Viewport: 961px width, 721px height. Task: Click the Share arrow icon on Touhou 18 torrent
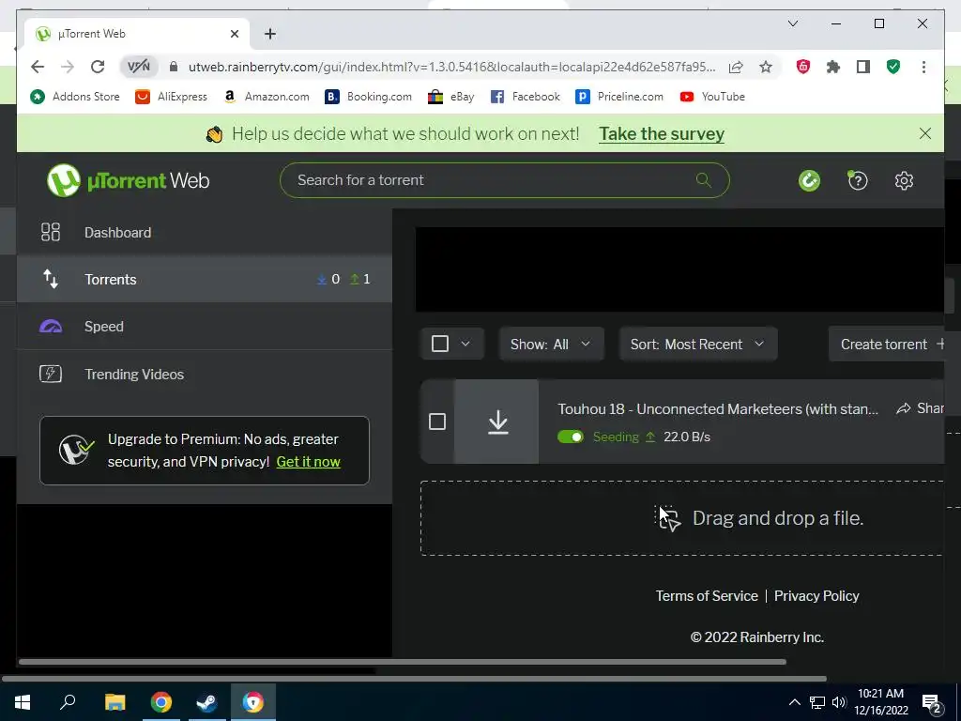click(904, 408)
